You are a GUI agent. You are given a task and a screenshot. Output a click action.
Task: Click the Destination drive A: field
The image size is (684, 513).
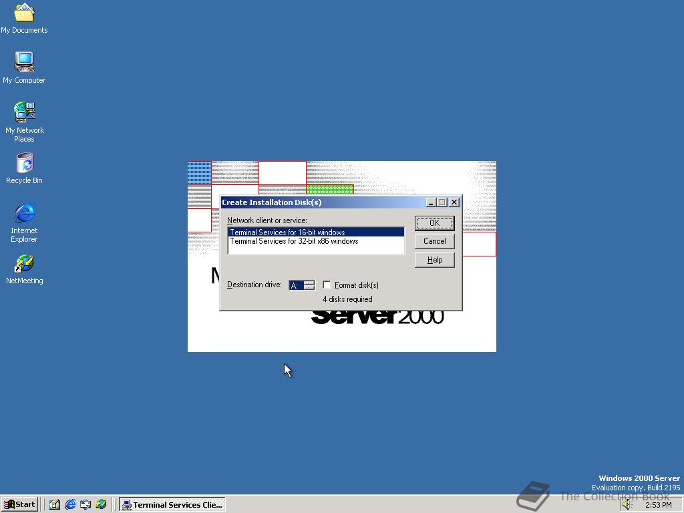coord(297,285)
